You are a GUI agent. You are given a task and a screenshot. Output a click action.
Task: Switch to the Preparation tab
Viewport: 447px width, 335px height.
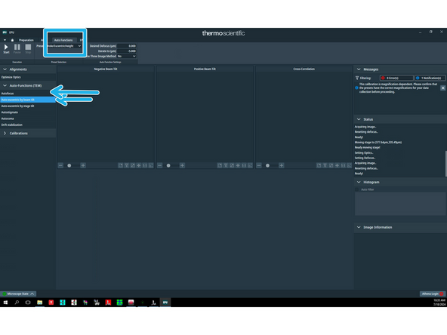tap(26, 40)
